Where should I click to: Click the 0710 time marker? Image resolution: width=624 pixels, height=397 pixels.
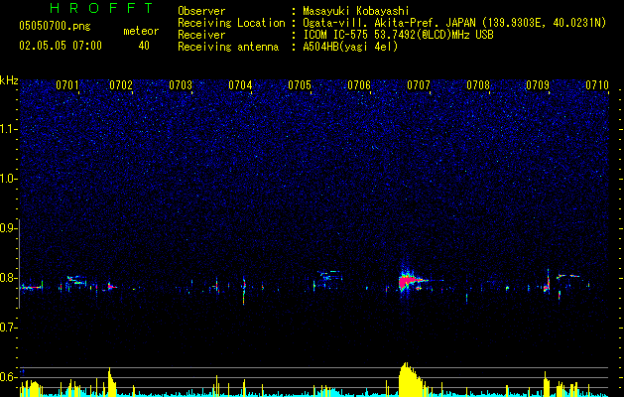coord(597,85)
